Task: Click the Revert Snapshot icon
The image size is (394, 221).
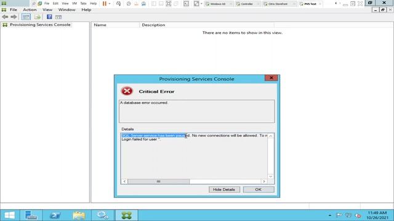Action: [x=136, y=4]
